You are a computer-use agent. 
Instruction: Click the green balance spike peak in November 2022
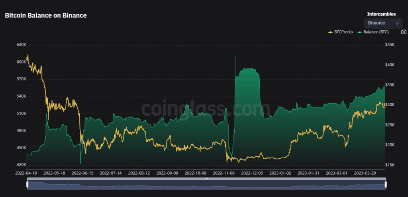[235, 56]
